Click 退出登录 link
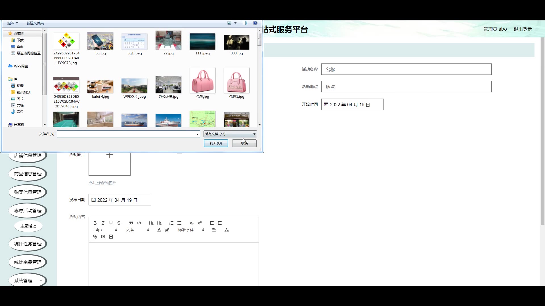This screenshot has height=306, width=545. click(523, 29)
